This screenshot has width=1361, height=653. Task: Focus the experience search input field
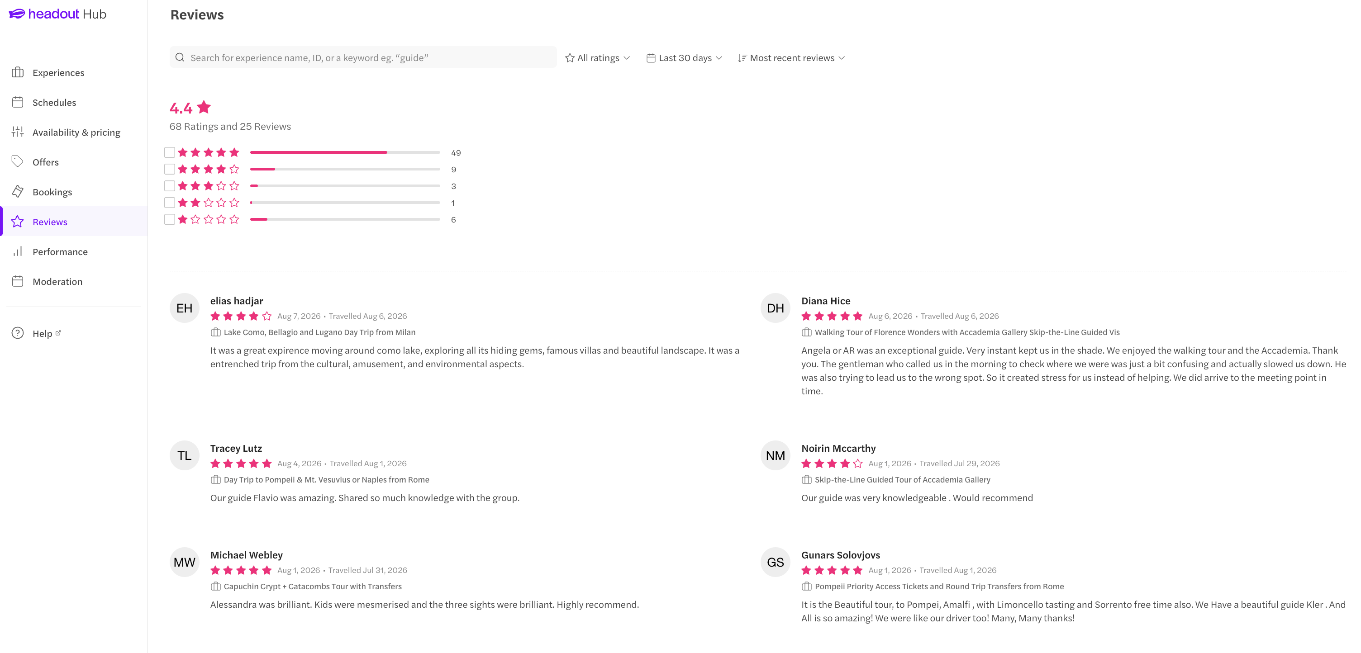363,57
